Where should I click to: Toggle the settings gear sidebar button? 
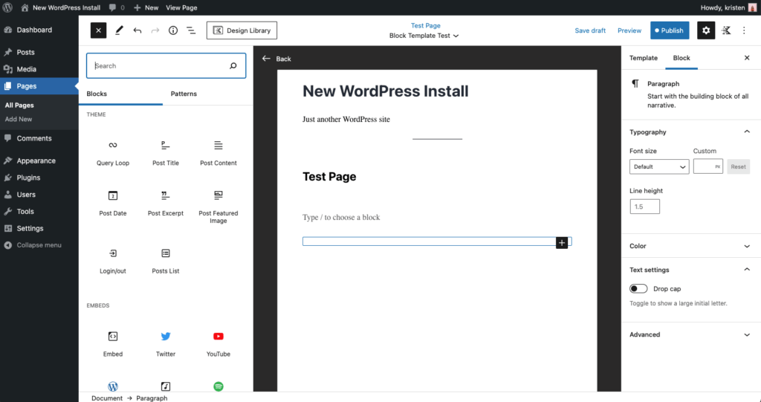(x=705, y=30)
